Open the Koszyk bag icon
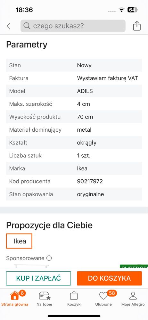The width and height of the screenshot is (148, 320). point(74,296)
